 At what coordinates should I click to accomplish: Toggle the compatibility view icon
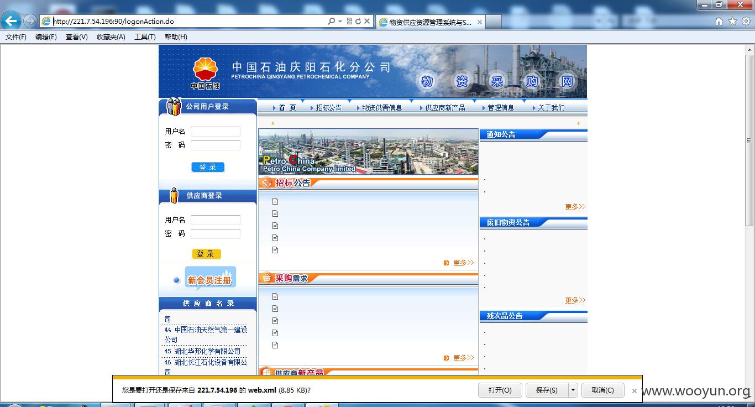coord(350,22)
